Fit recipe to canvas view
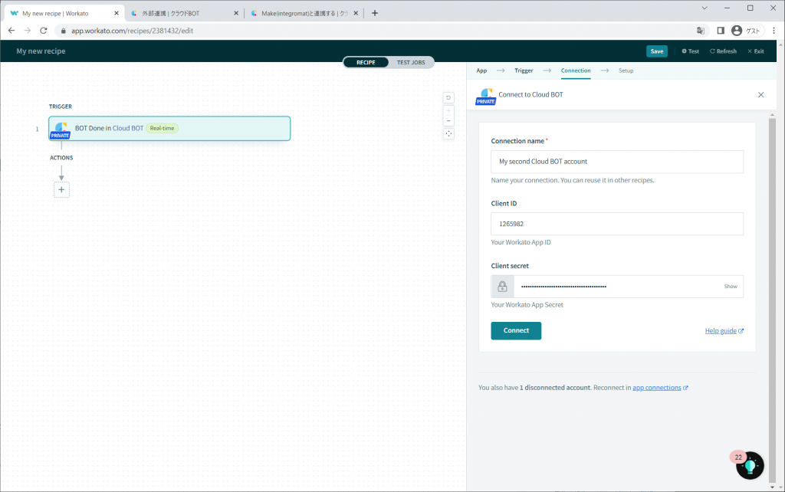Viewport: 785px width, 492px height. point(448,133)
